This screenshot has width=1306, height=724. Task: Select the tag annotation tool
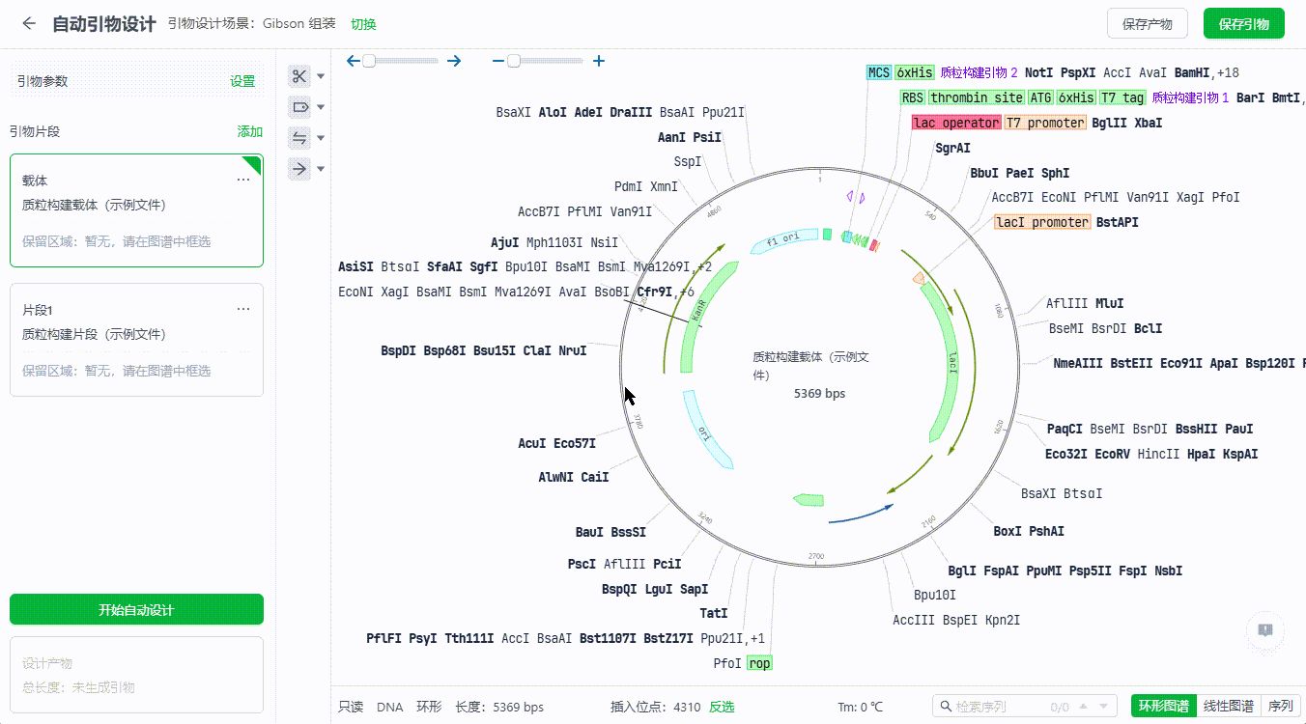tap(299, 107)
